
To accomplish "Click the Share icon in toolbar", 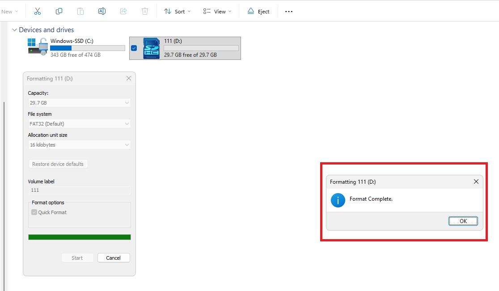I will pyautogui.click(x=123, y=11).
